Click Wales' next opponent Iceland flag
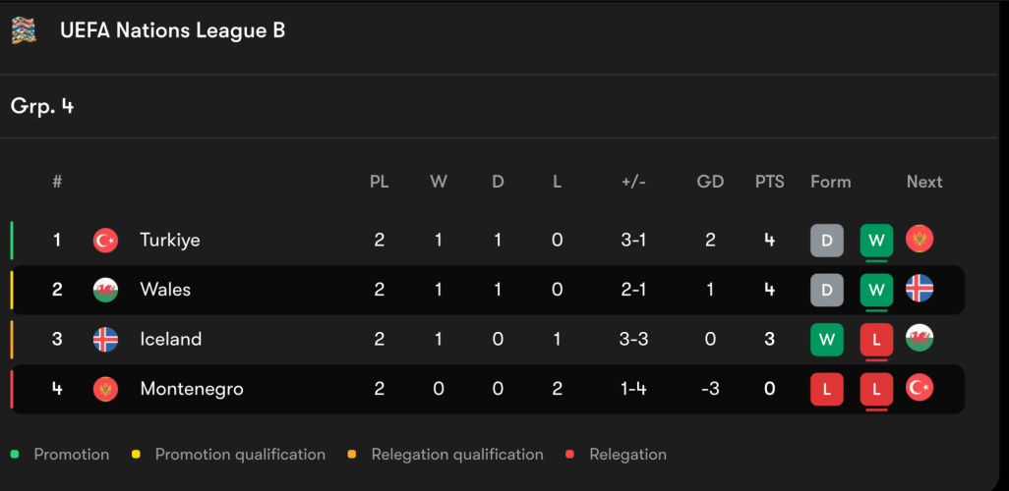Image resolution: width=1009 pixels, height=491 pixels. coord(920,289)
